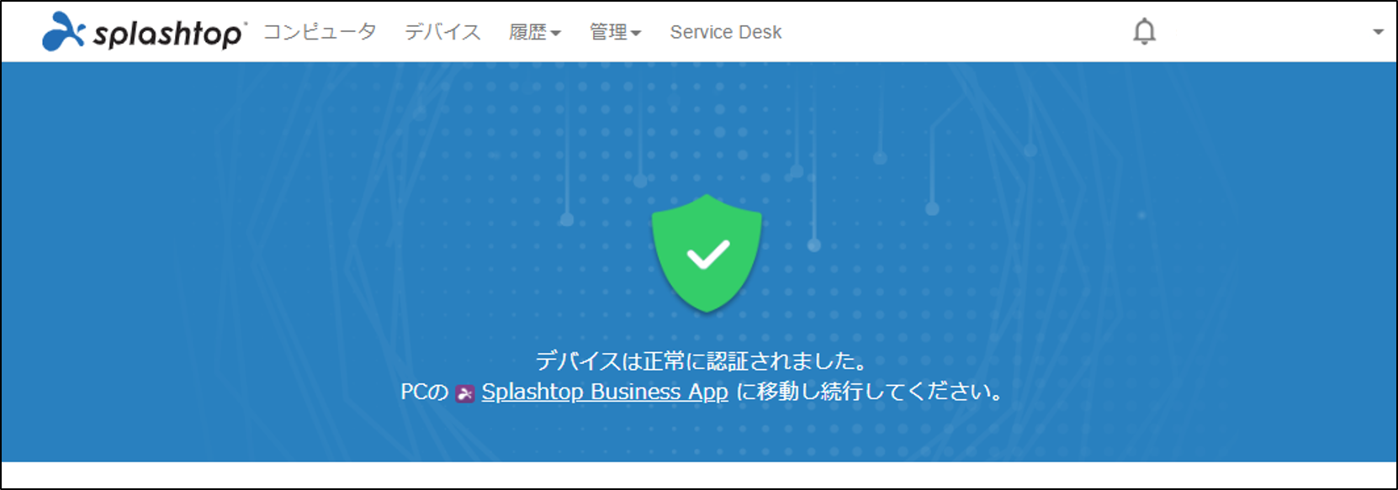The width and height of the screenshot is (1398, 490).
Task: Open the account dropdown arrow at the top right
Action: [x=1378, y=32]
